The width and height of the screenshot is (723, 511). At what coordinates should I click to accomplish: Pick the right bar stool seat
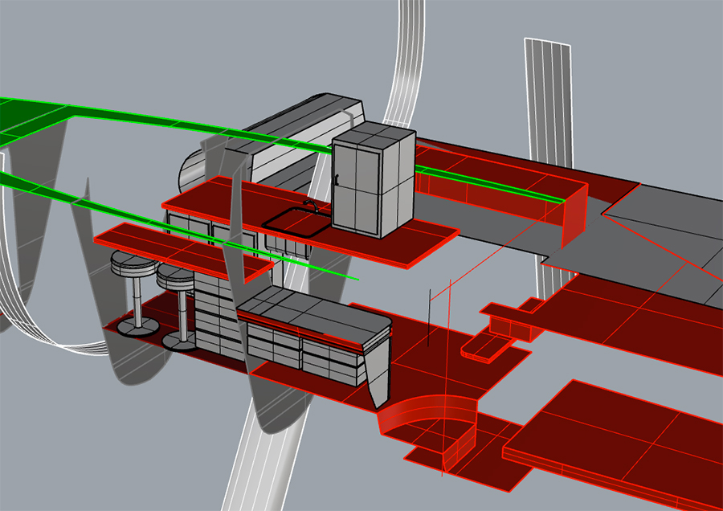[176, 277]
